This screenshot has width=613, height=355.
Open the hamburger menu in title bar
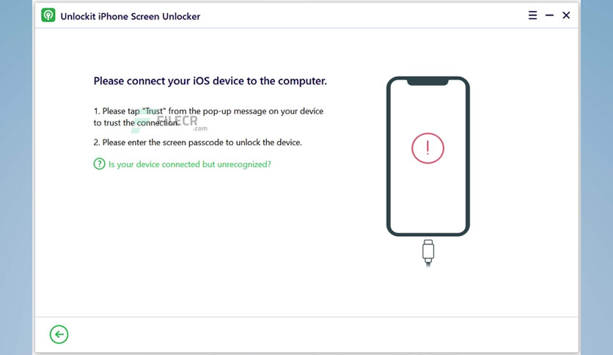click(x=532, y=15)
